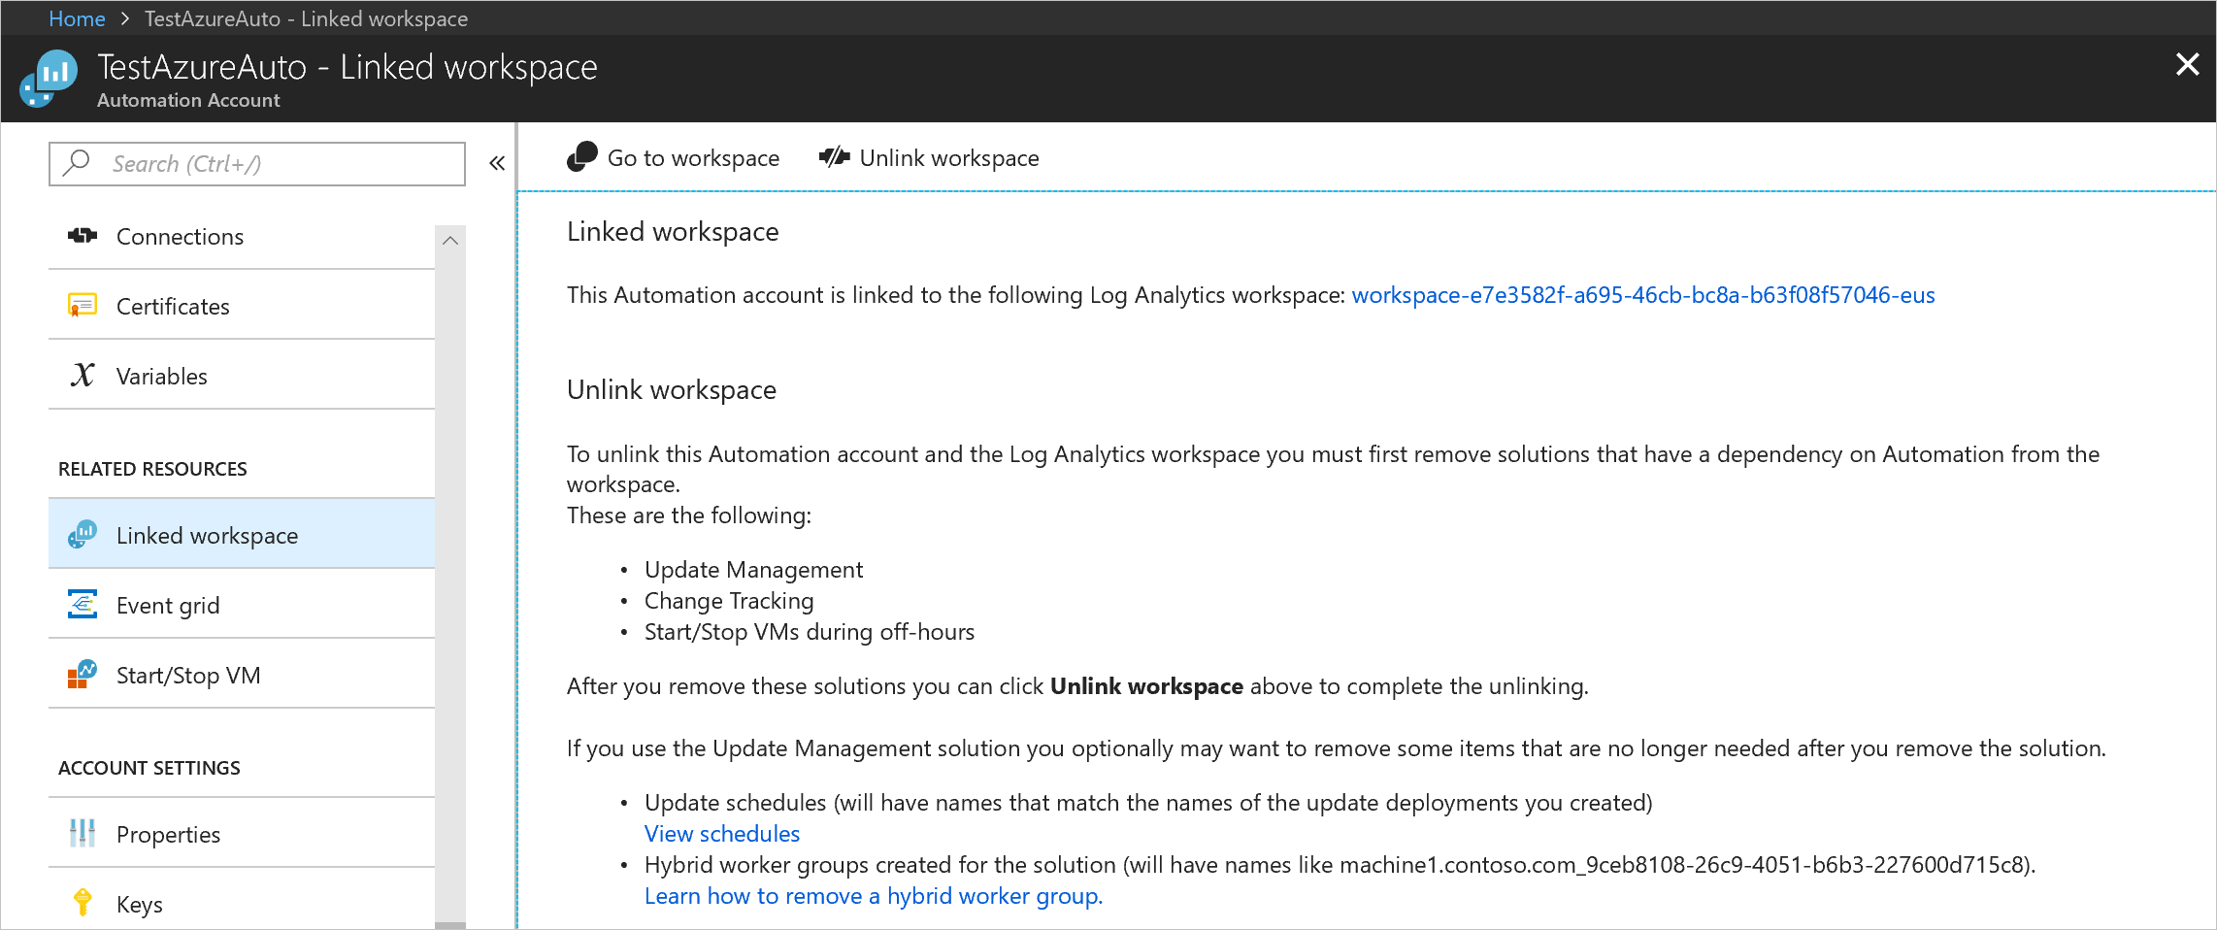Click the Event grid icon

83,605
